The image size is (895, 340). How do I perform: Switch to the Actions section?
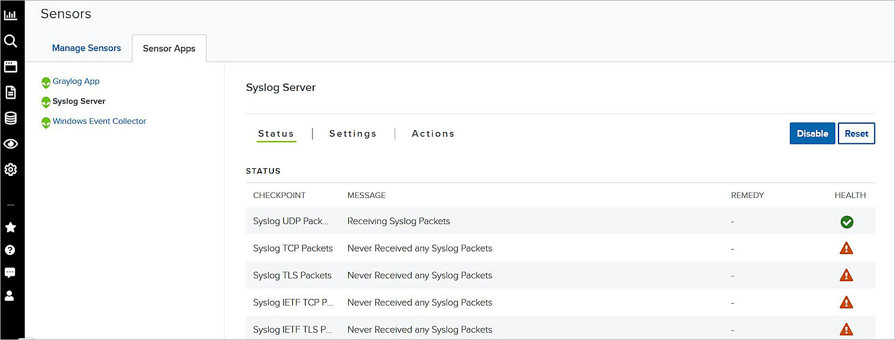click(x=433, y=134)
